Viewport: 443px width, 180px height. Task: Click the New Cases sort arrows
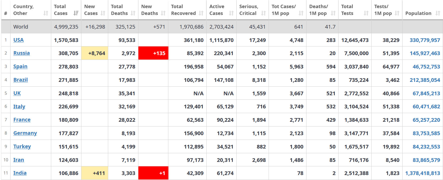pos(103,13)
